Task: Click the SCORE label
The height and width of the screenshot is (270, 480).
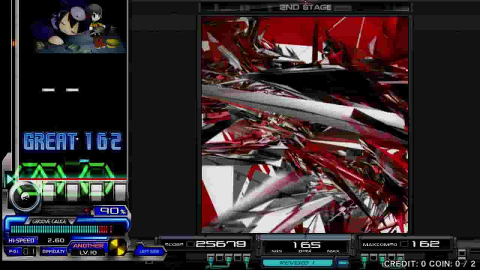Action: [x=174, y=244]
